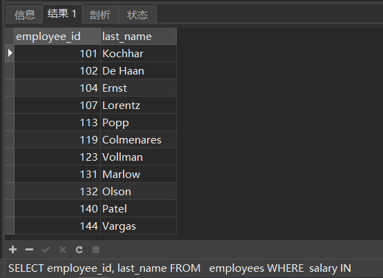Switch to the 信息 tab

[x=25, y=14]
